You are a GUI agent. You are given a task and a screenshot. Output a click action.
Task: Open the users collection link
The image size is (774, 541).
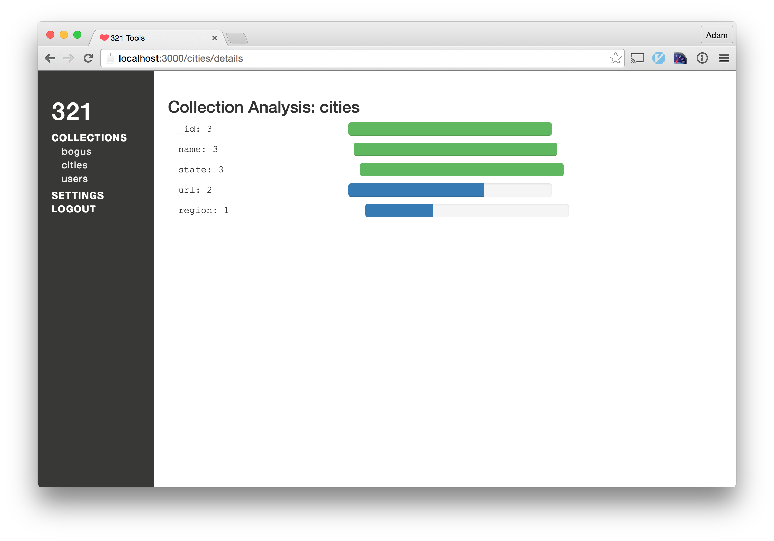(75, 179)
